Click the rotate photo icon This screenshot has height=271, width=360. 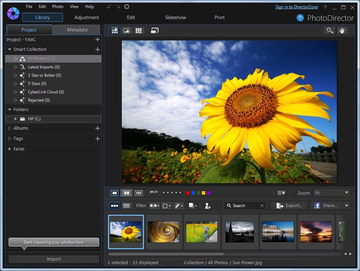[x=154, y=30]
